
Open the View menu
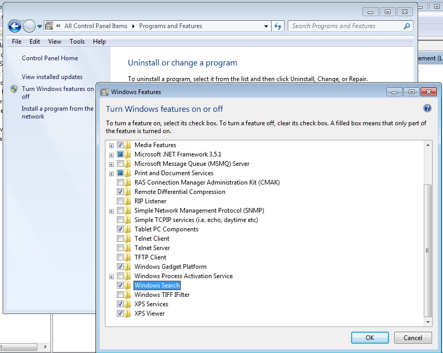[x=55, y=42]
